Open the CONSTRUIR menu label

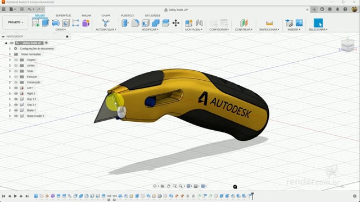point(244,30)
